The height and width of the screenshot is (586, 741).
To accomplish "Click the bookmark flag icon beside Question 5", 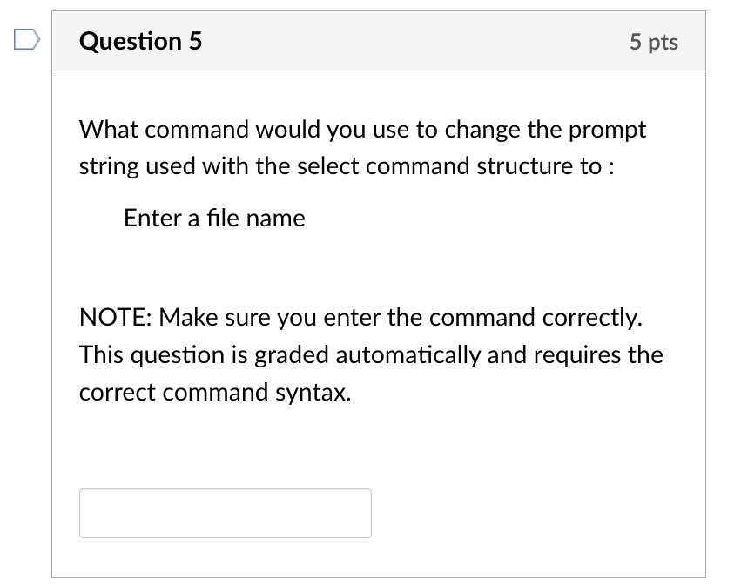I will click(26, 37).
